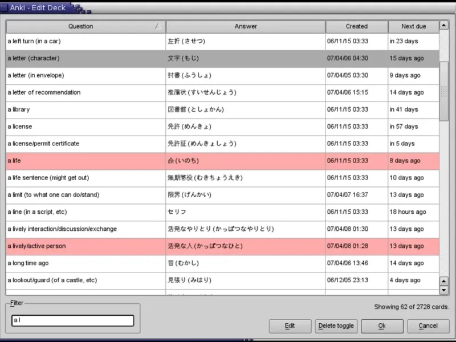This screenshot has width=456, height=342.
Task: Select the 'a long time ago' row
Action: [222, 263]
